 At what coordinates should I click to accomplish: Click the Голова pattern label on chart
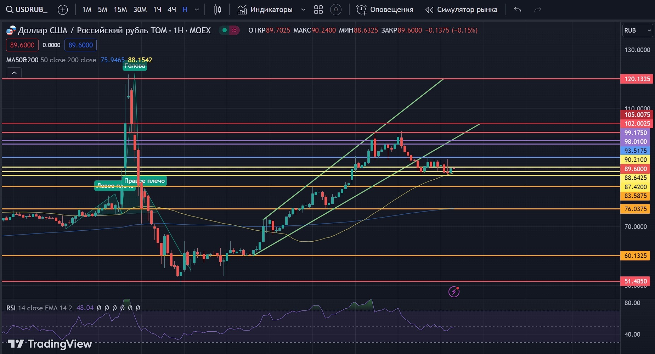(x=135, y=66)
